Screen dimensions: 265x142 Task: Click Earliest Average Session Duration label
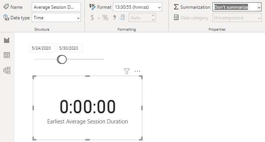coord(88,122)
